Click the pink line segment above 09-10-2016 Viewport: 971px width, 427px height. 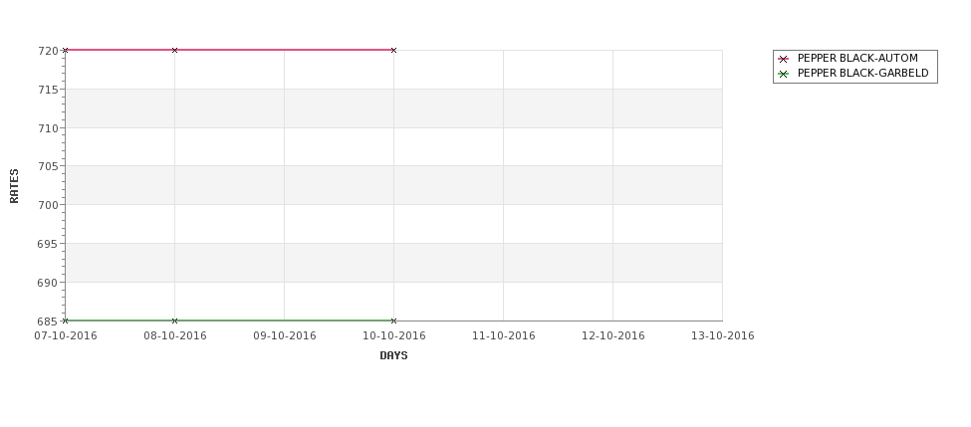284,50
